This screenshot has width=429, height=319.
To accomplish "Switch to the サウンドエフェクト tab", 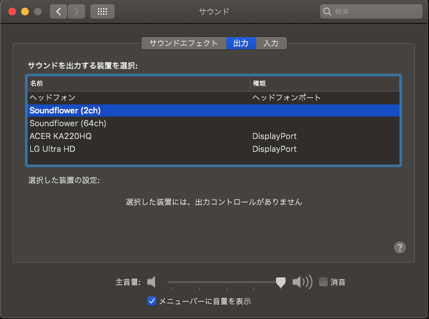I will (x=184, y=44).
